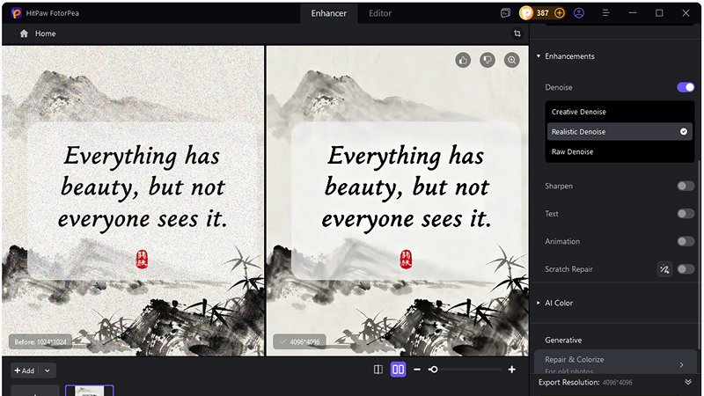Open the dropdown arrow beside Add
704x396 pixels.
[x=48, y=370]
